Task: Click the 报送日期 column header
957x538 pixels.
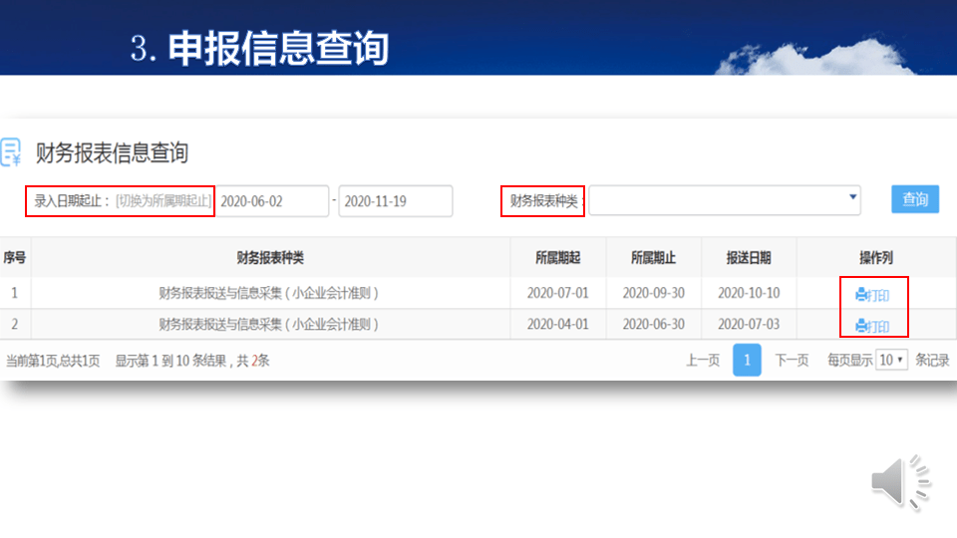Action: pyautogui.click(x=749, y=258)
